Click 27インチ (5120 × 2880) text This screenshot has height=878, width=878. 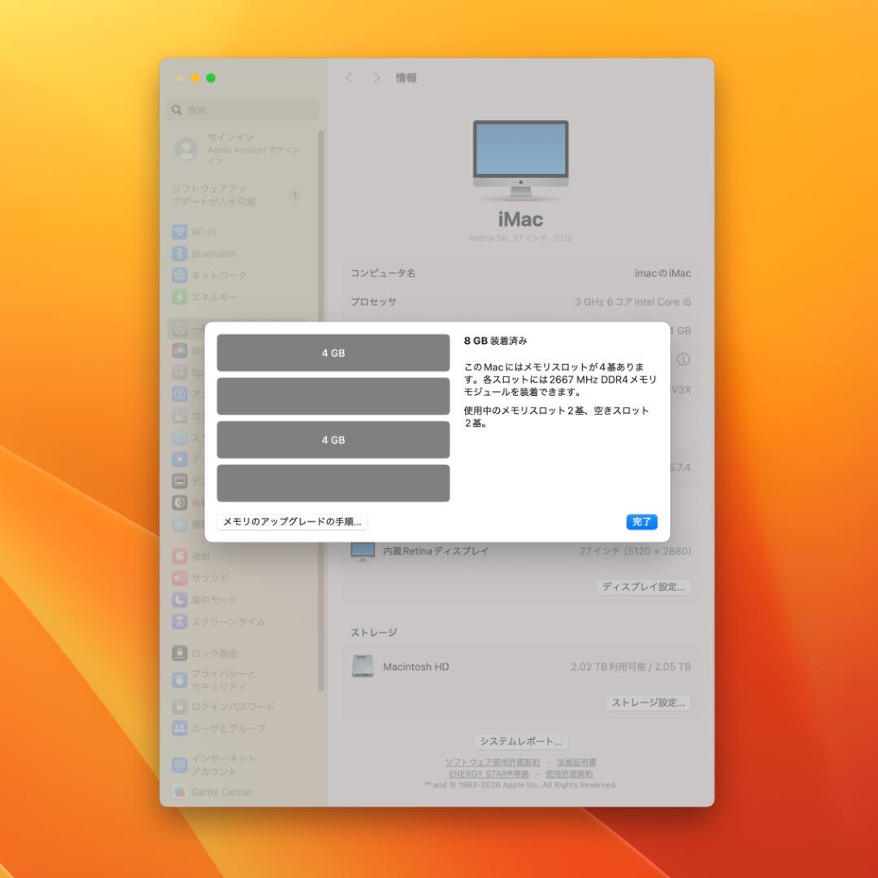pyautogui.click(x=636, y=551)
